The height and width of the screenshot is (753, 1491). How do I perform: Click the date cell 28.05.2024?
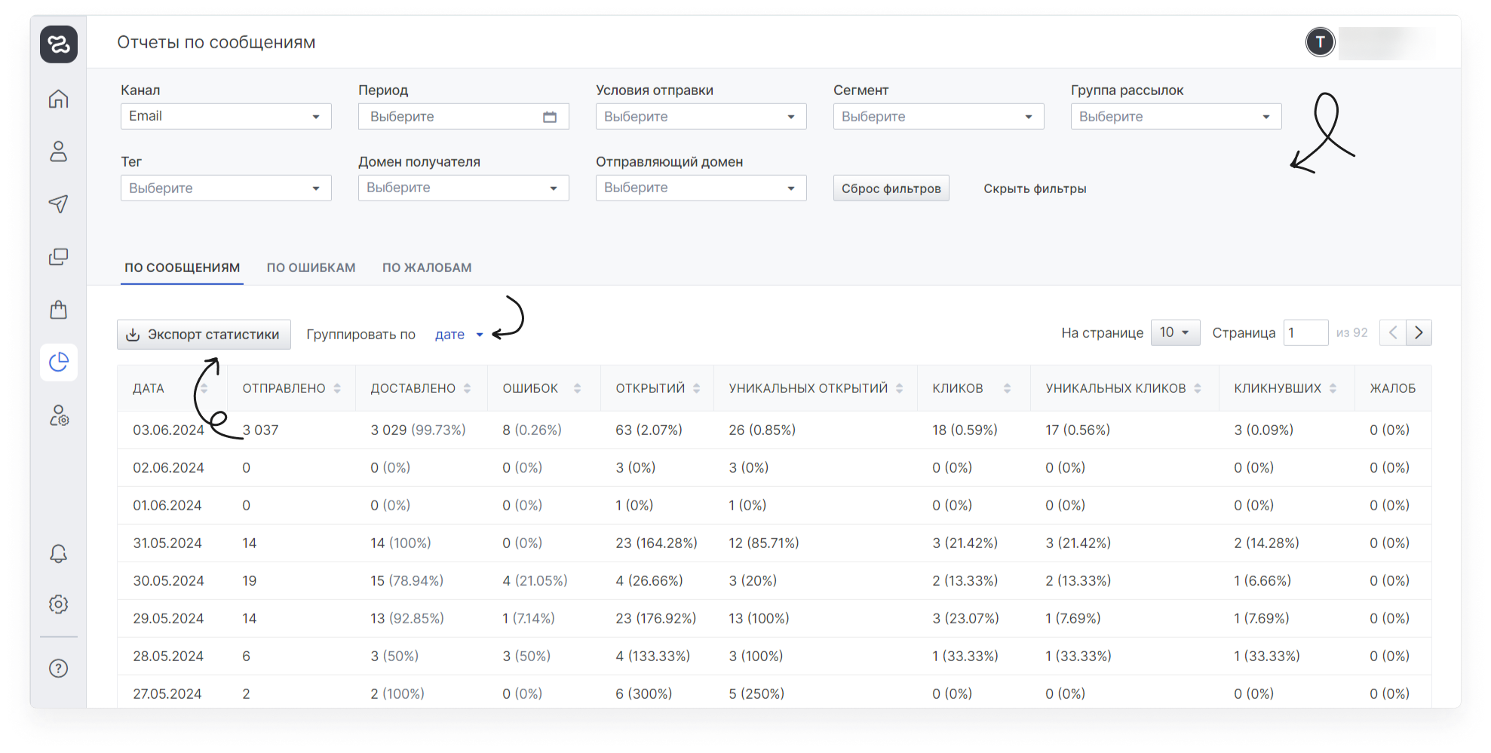[x=168, y=656]
